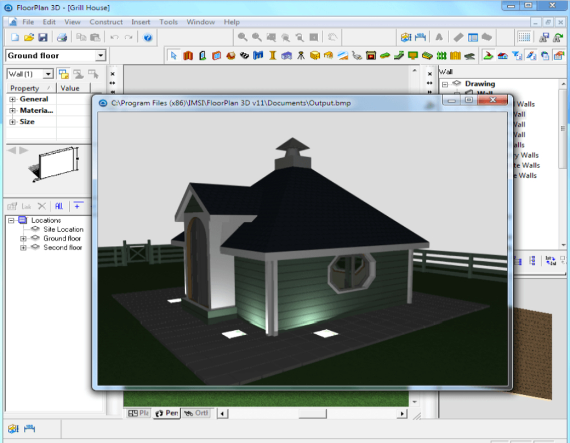This screenshot has height=443, width=570.
Task: Pick the yellow Cabinet box tool
Action: coord(315,56)
